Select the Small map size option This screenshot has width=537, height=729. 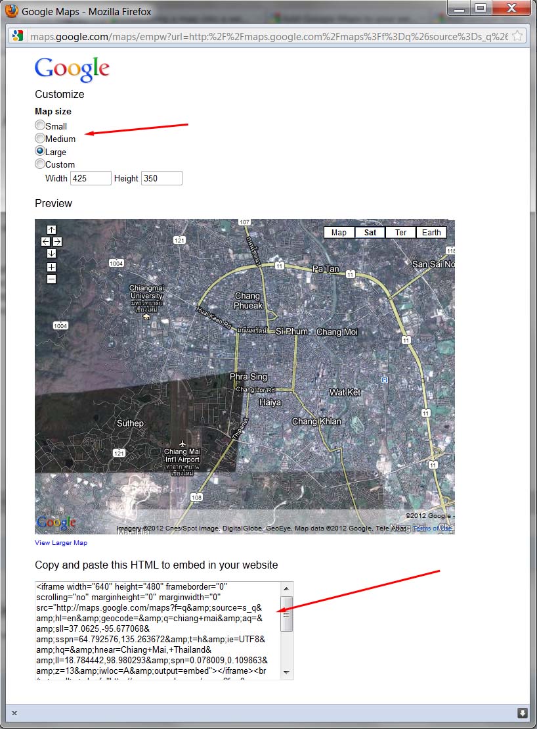click(x=40, y=126)
